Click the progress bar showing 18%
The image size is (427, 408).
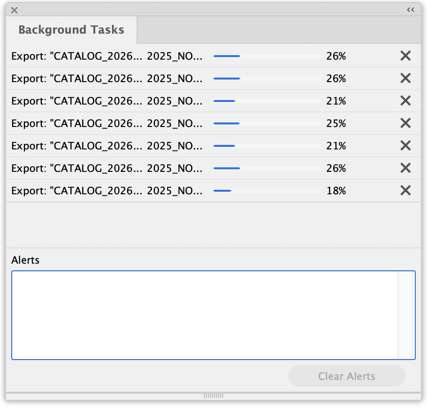point(266,191)
